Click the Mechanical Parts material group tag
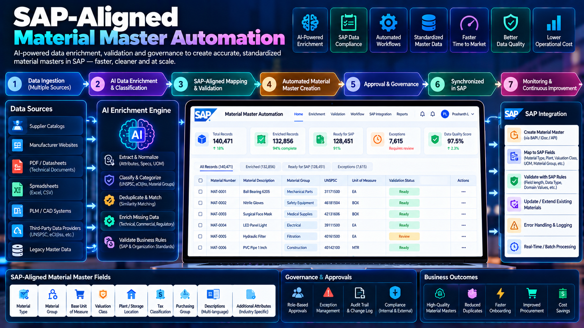The image size is (584, 328). [300, 192]
